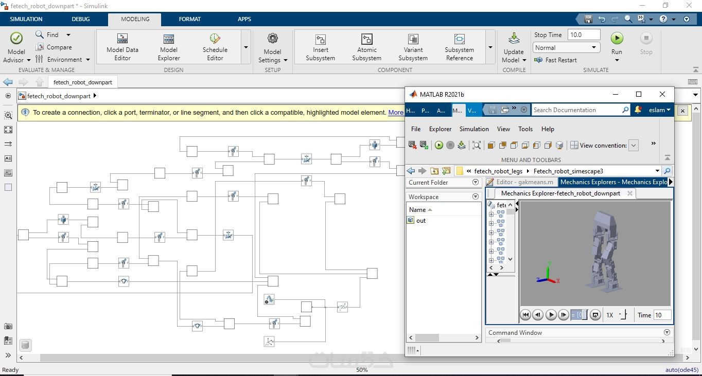Close the Mechanics Explorer-fetech_robot_downpart tab
Image resolution: width=702 pixels, height=376 pixels.
click(630, 193)
